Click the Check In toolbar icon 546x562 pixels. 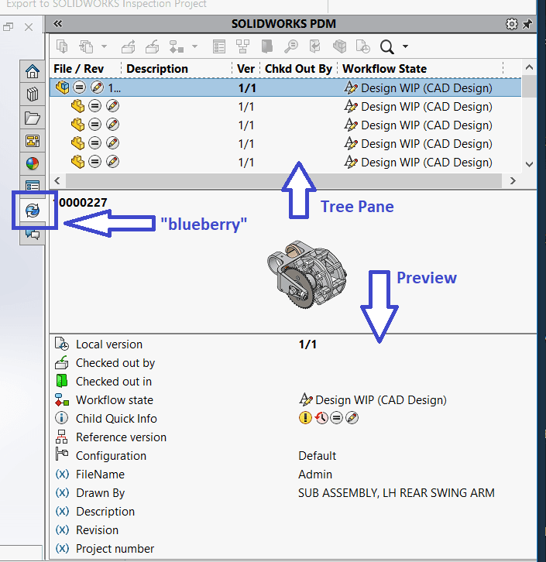pos(153,46)
